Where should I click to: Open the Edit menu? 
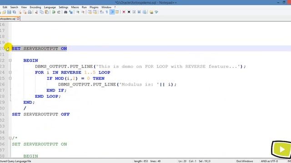(5, 7)
